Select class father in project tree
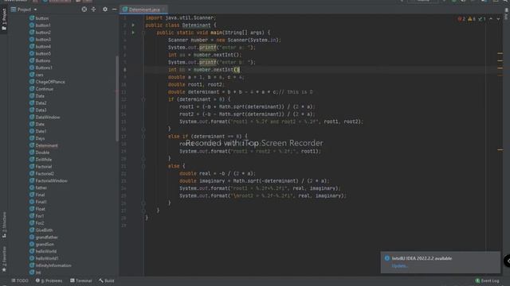Screen dimensions: 510x286 (38, 187)
